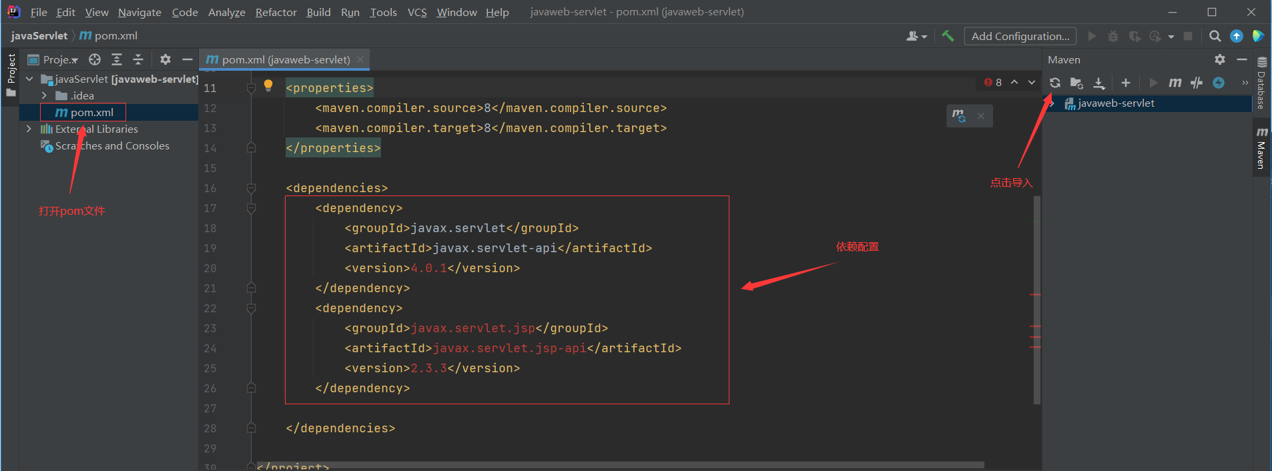Expand javaweb-servlet in Maven panel
Image resolution: width=1272 pixels, height=471 pixels.
point(1052,103)
